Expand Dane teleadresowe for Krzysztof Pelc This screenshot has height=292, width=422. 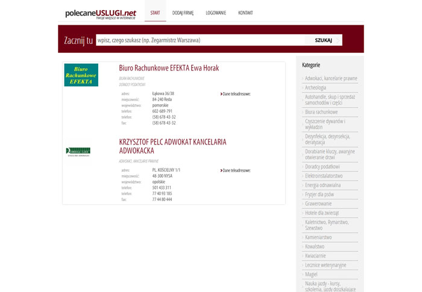(236, 170)
